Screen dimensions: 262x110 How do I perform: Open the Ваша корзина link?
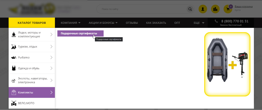[243, 7]
